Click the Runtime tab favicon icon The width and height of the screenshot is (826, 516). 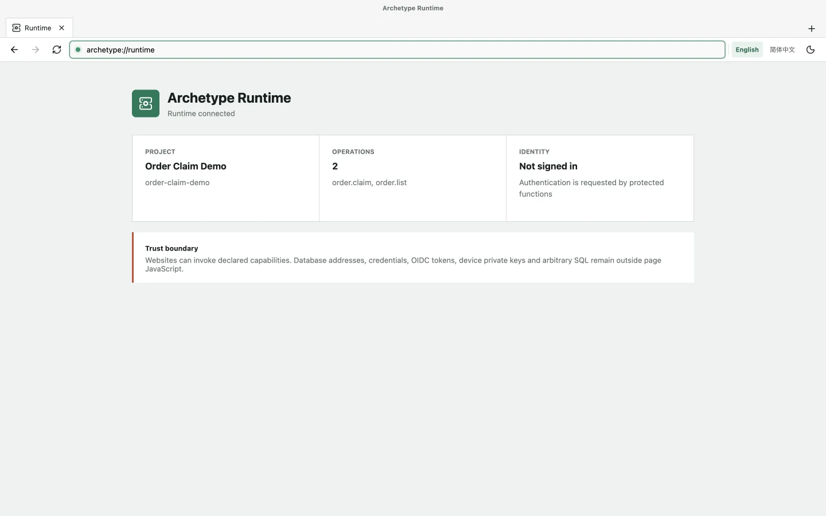point(17,28)
